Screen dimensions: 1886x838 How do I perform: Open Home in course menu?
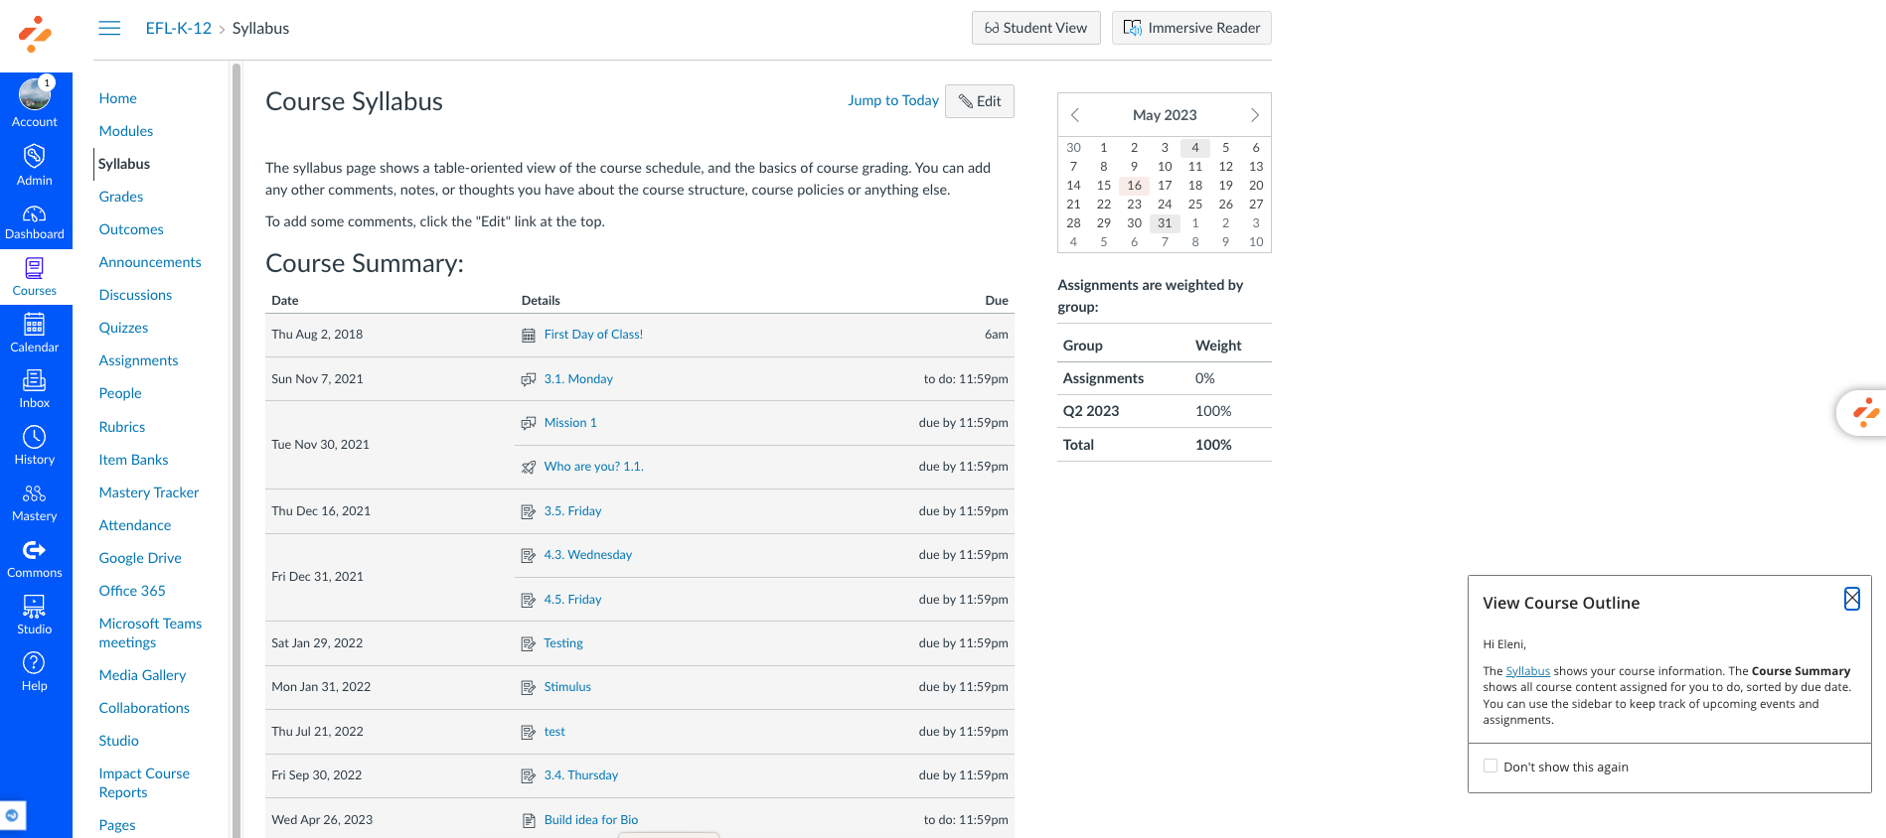118,98
